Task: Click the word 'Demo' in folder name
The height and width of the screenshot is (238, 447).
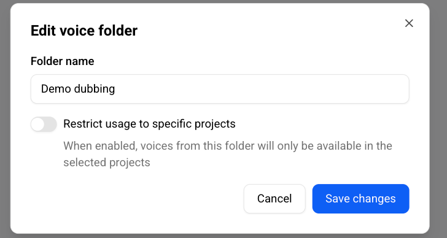Action: click(x=56, y=89)
